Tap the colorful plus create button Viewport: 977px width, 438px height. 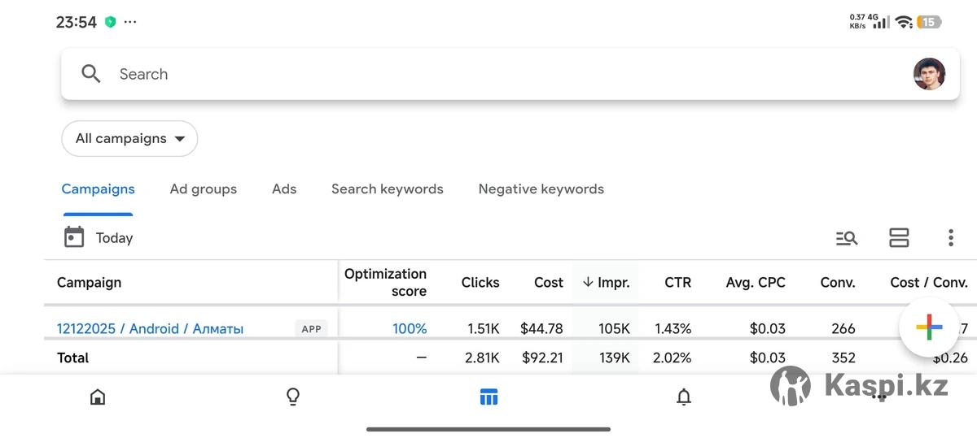(x=929, y=326)
